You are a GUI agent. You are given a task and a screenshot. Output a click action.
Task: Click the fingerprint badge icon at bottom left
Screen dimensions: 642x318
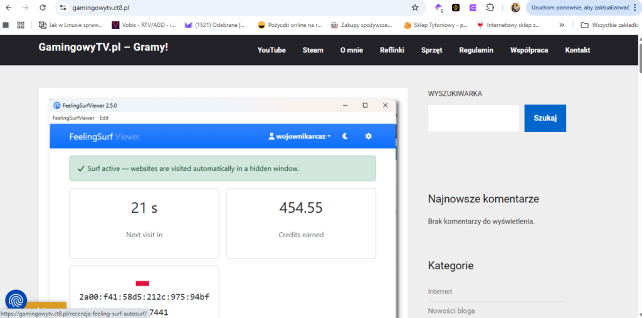pyautogui.click(x=16, y=300)
